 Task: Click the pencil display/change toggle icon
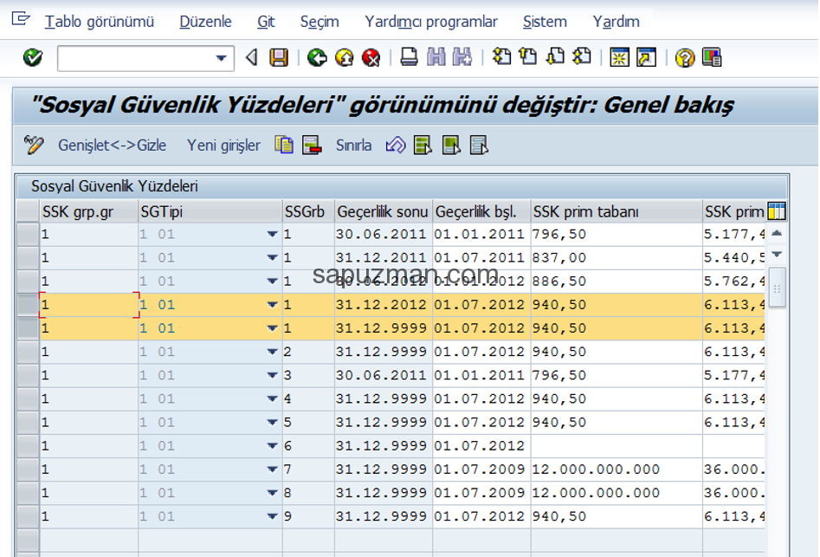(x=34, y=145)
